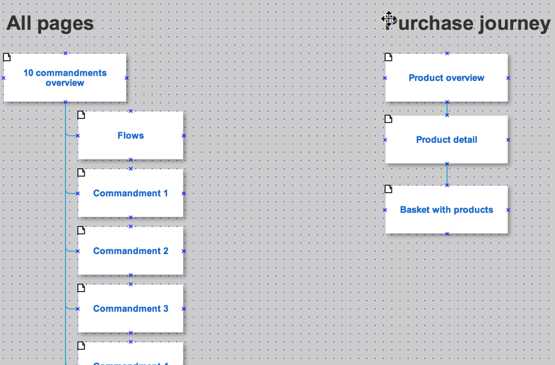Click page icon on Commandment 1 box
This screenshot has height=365, width=555.
tap(81, 172)
